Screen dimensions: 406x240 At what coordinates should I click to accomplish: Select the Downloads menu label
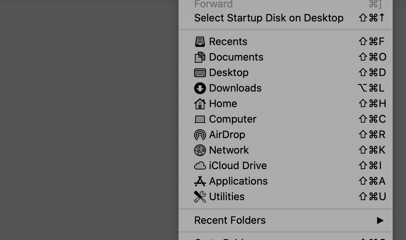pos(235,88)
